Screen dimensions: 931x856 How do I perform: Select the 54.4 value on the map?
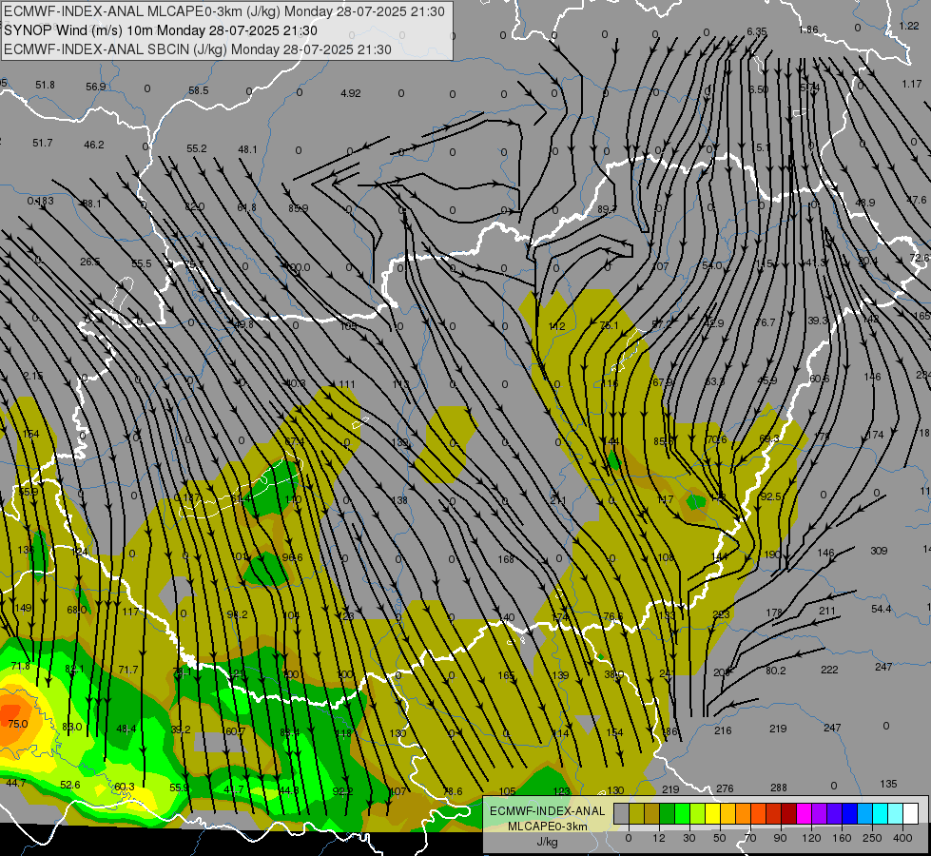(882, 609)
